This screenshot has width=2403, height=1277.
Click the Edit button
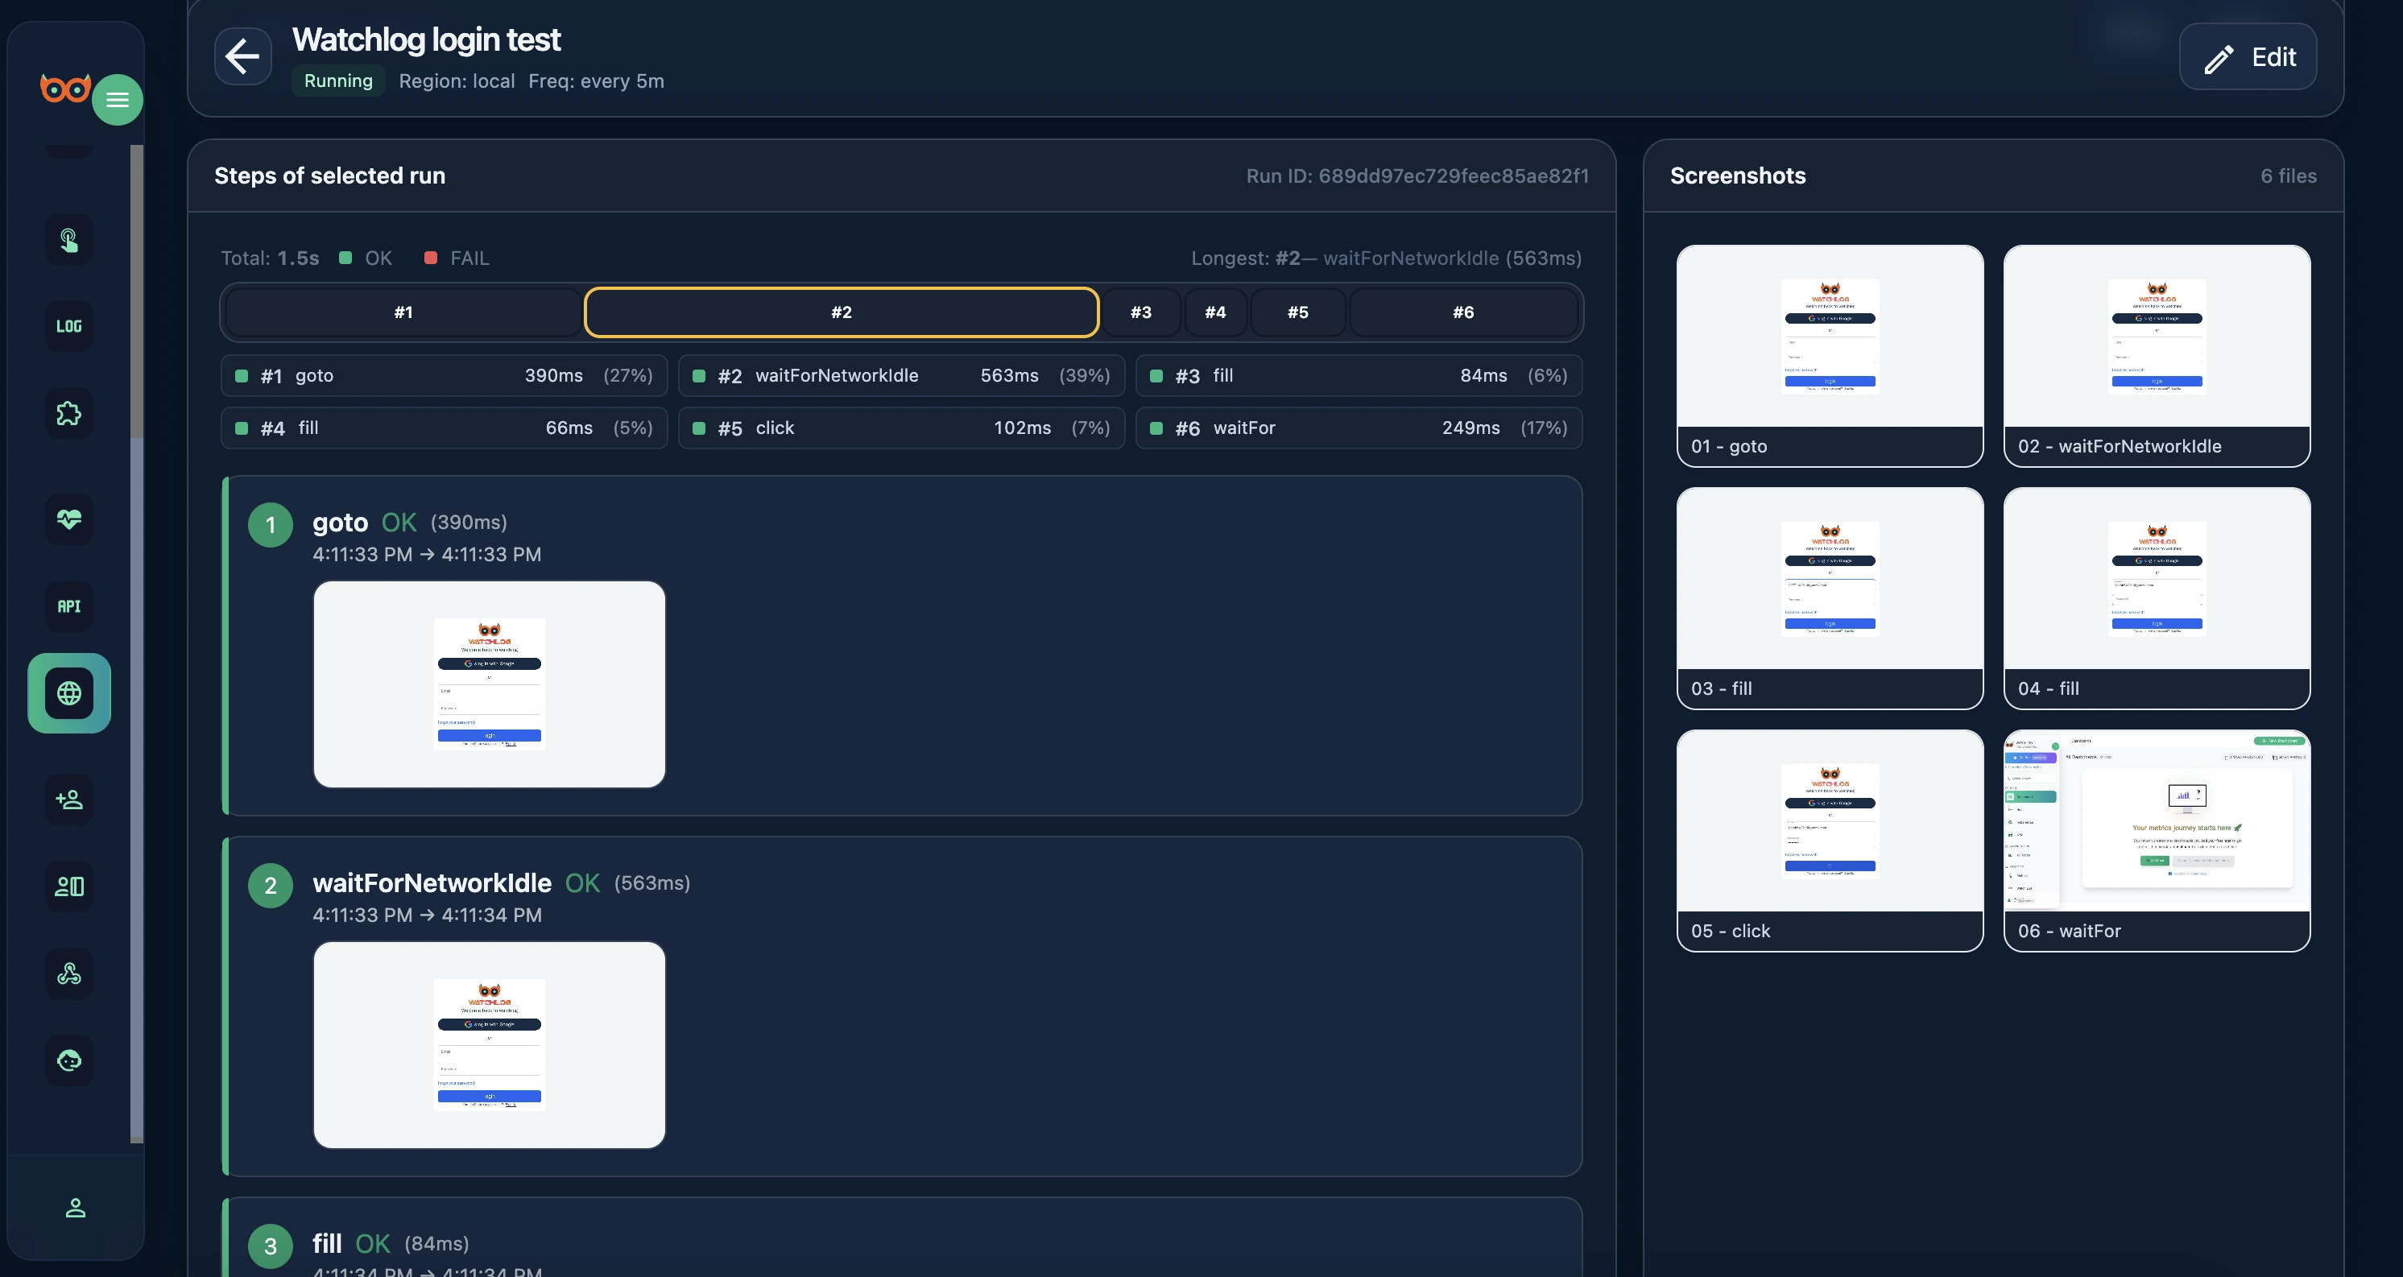coord(2248,57)
